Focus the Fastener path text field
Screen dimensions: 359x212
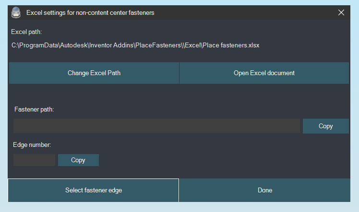tap(156, 126)
